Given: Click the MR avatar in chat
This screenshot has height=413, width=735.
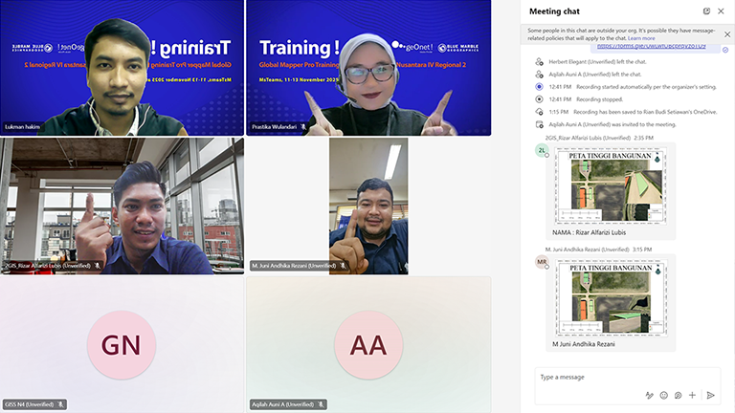Looking at the screenshot, I should [x=542, y=261].
